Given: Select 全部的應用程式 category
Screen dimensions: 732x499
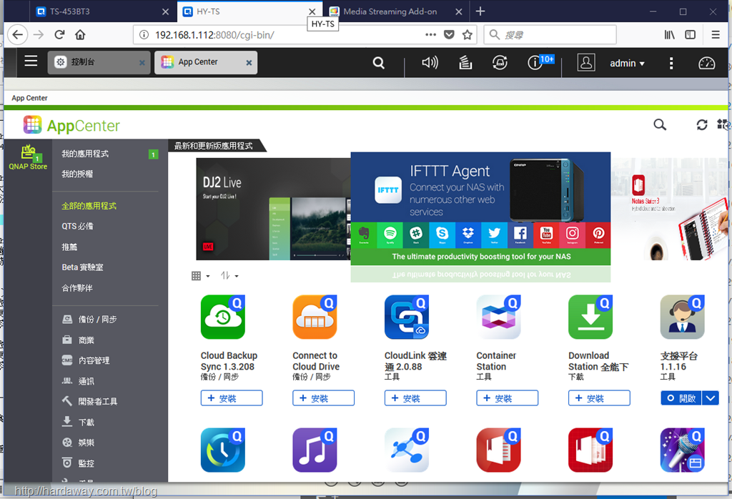Looking at the screenshot, I should pyautogui.click(x=89, y=206).
